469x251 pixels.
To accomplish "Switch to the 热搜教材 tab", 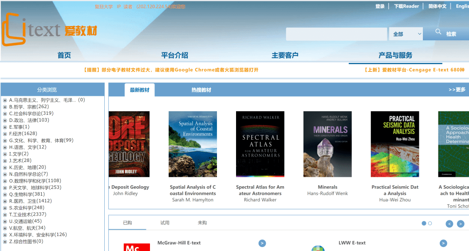I will point(201,90).
